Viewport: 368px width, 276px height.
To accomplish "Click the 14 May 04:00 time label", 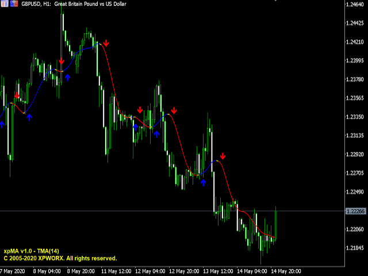I will pyautogui.click(x=252, y=271).
